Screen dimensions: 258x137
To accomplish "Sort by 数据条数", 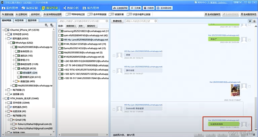I will point(71,26).
